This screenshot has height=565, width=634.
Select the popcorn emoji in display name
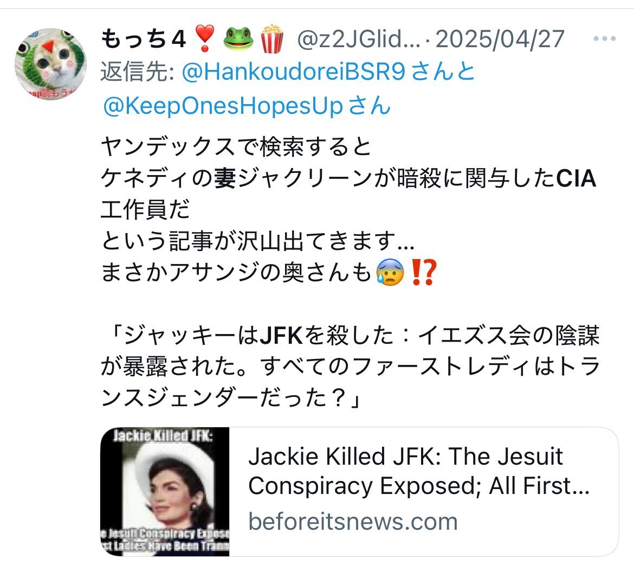click(x=271, y=38)
